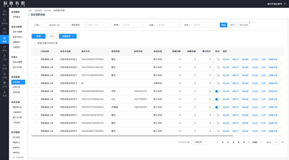Viewport: 289px width, 160px height.
Task: Go to next page arrow in pagination
Action: pos(261,142)
